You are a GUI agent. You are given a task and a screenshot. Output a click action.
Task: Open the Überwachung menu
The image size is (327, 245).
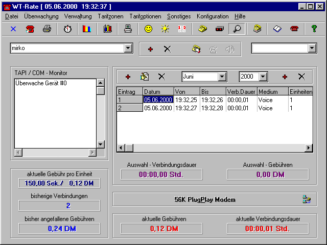(x=41, y=16)
